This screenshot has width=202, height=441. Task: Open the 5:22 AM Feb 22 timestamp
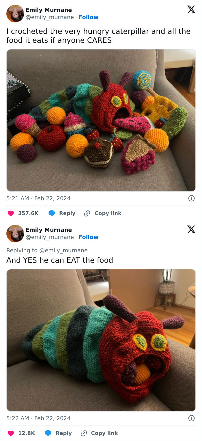point(38,418)
